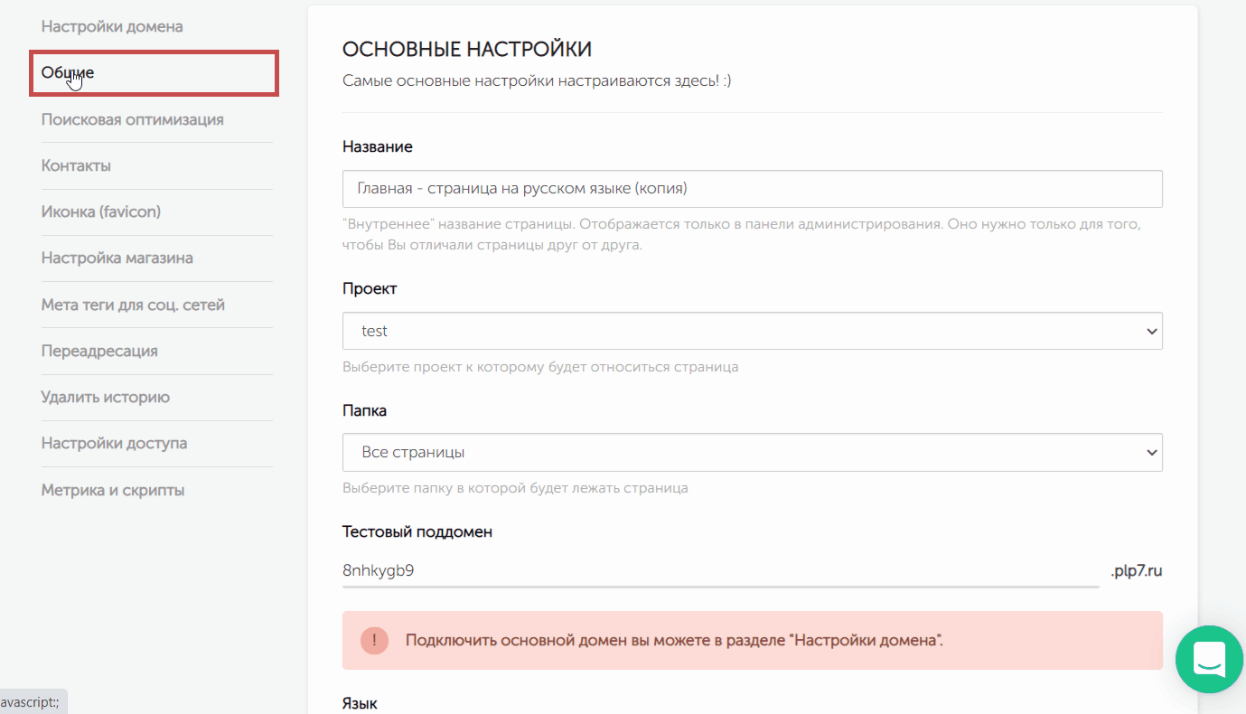Click the Название text field
1246x714 pixels.
point(752,189)
